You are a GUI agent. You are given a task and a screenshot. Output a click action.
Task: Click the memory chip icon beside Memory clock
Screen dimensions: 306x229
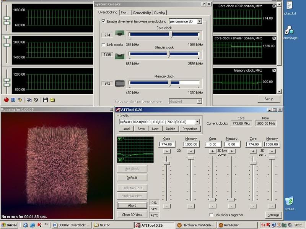tap(120, 83)
